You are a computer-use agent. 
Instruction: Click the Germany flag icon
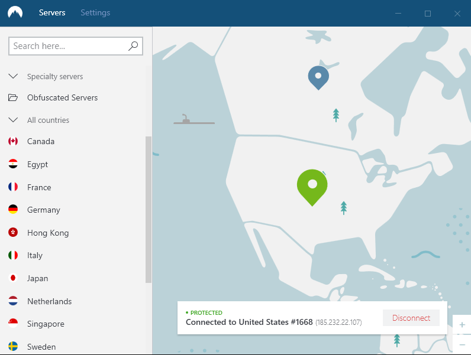13,209
